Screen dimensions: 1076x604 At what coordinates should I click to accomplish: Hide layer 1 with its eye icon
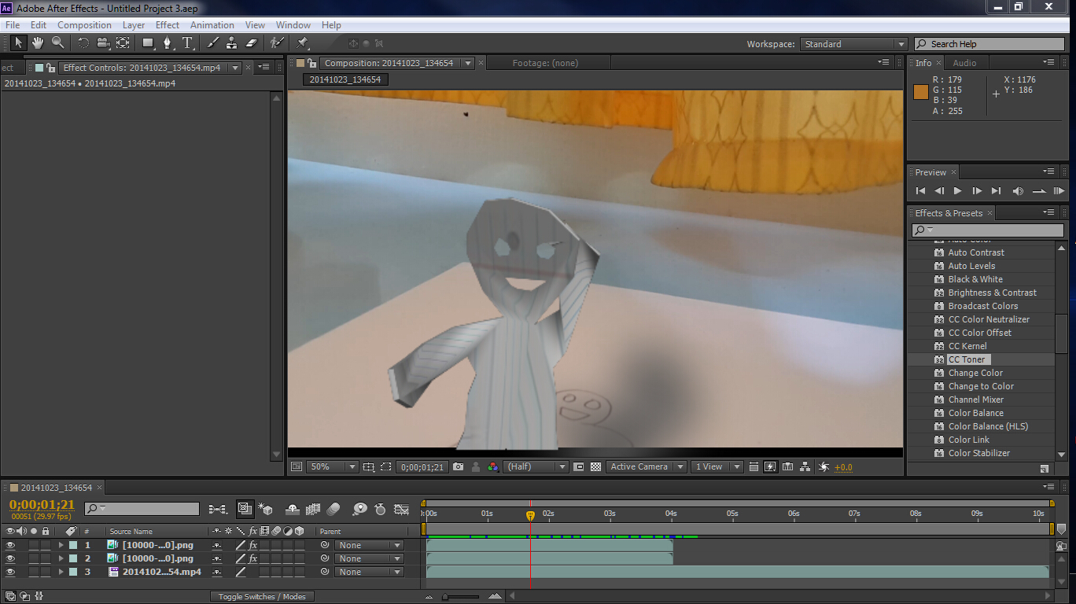pyautogui.click(x=11, y=545)
